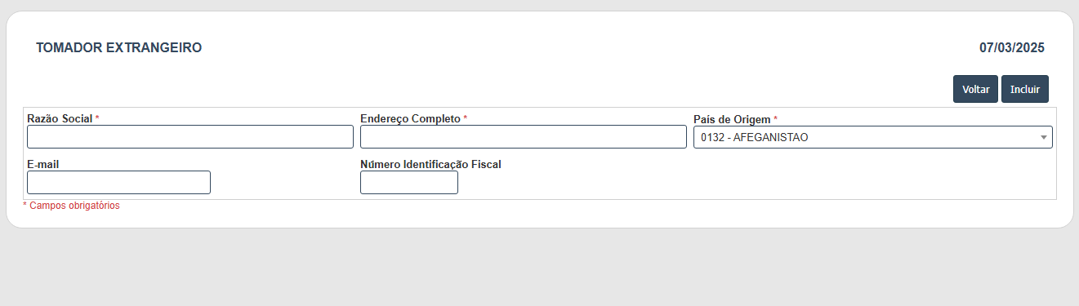
Task: Click the Voltar button
Action: 975,89
